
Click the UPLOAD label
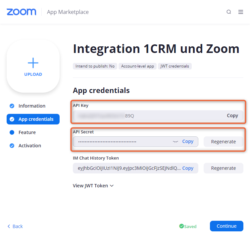(x=33, y=74)
